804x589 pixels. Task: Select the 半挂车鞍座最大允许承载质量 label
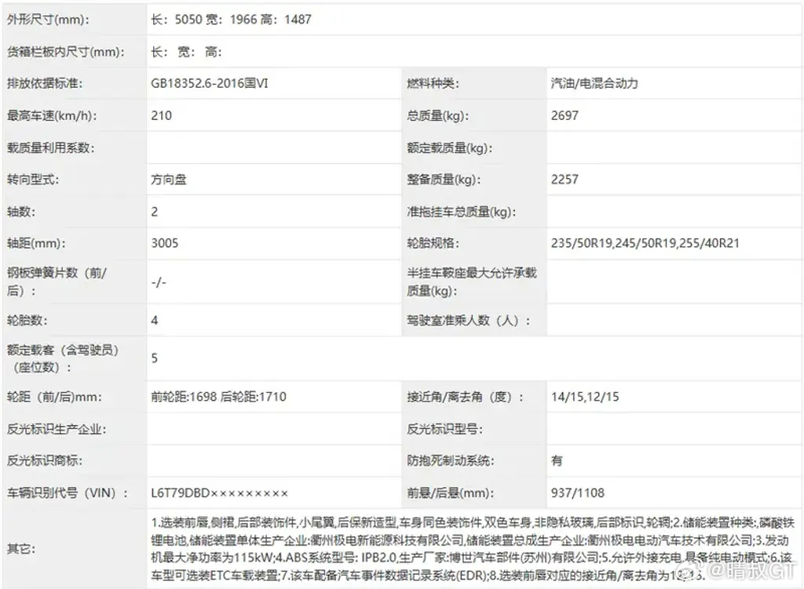pos(472,282)
